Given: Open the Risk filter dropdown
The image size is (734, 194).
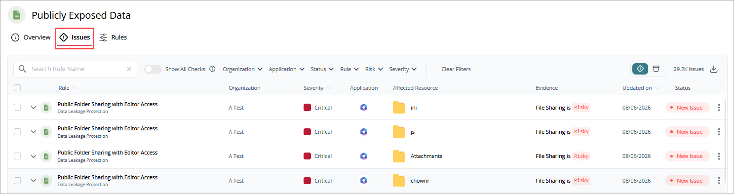Looking at the screenshot, I should (x=374, y=69).
